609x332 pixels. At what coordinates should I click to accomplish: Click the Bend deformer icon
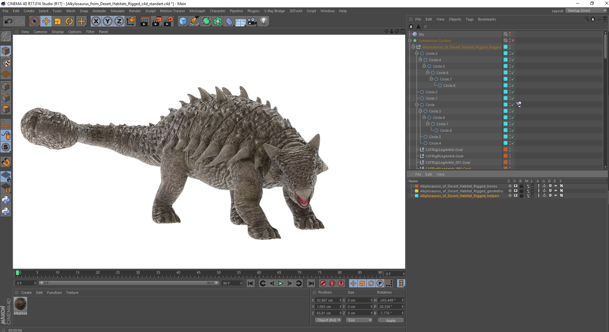(229, 21)
